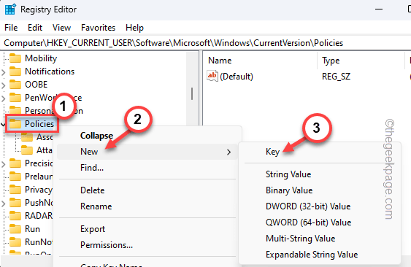The height and width of the screenshot is (267, 411).
Task: Select the (Default) value name
Action: click(237, 77)
